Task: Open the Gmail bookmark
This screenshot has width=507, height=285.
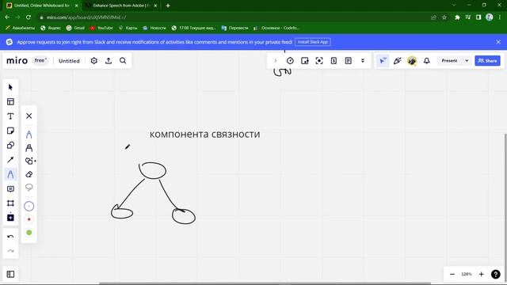Action: 76,28
